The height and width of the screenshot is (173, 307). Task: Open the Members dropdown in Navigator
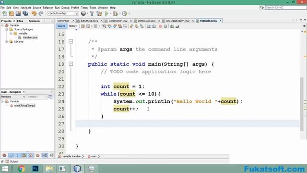[13, 97]
